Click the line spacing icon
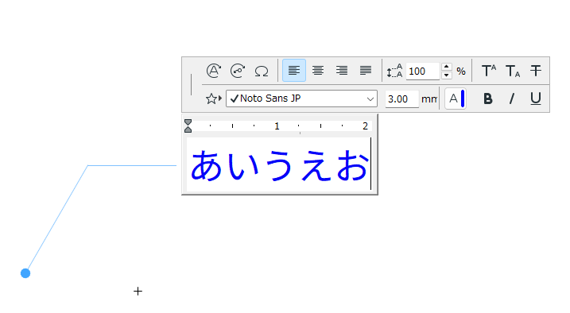570x313 pixels. coord(394,71)
